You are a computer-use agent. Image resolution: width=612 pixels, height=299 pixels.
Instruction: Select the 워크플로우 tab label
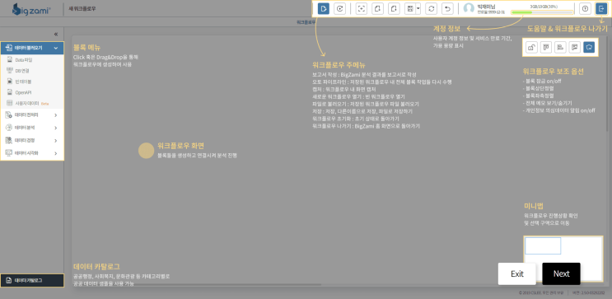point(306,22)
